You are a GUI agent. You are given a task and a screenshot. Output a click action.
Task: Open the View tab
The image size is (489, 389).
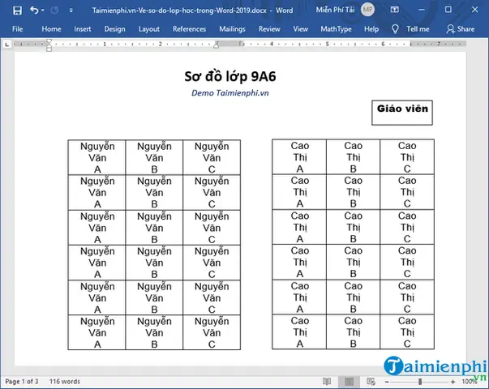(300, 29)
